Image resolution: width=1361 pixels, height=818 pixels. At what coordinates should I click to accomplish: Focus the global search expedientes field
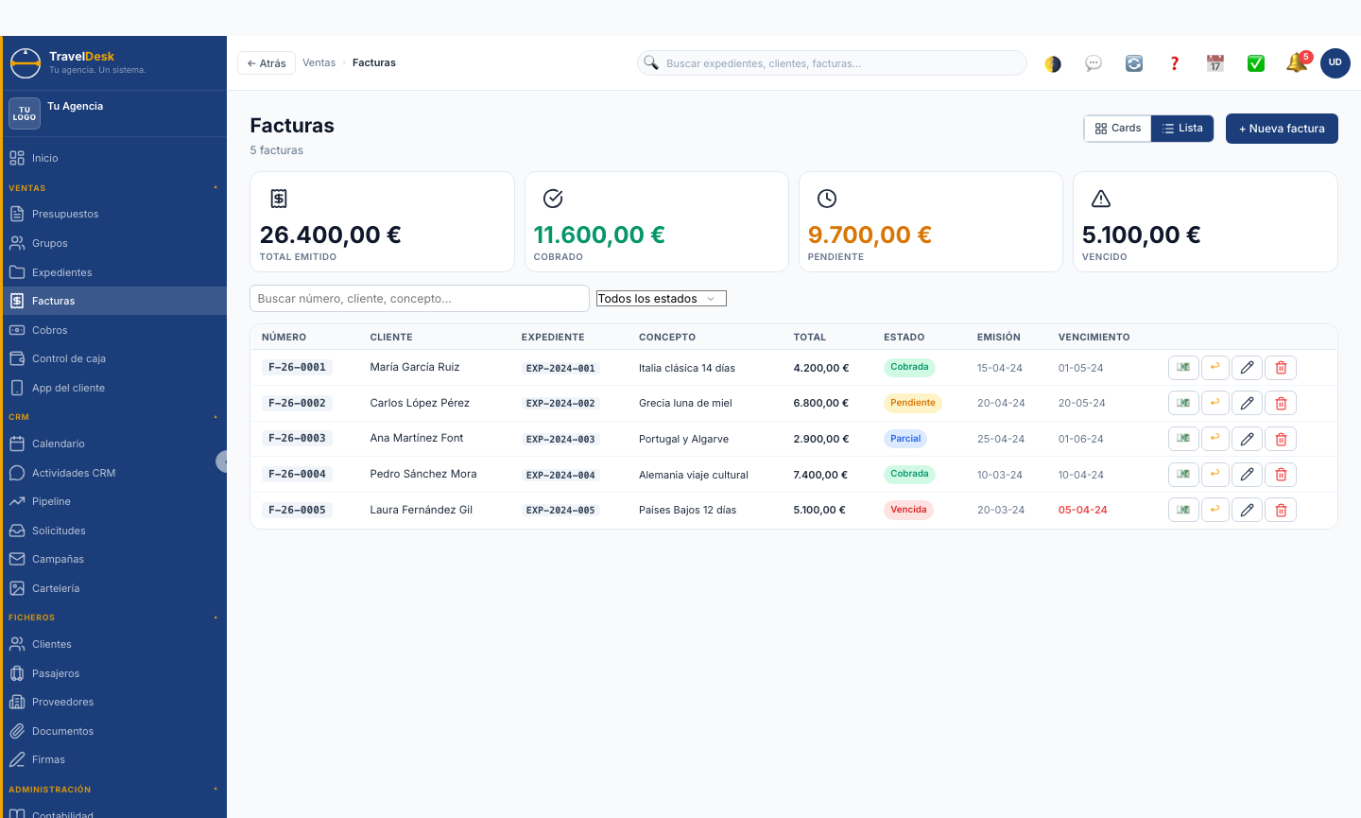pyautogui.click(x=832, y=63)
